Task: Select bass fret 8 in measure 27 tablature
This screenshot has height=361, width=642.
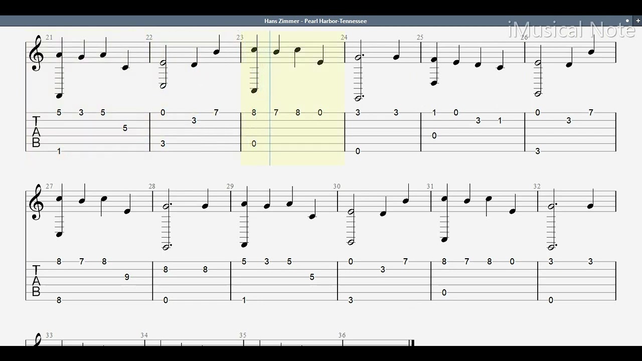Action: pyautogui.click(x=59, y=300)
